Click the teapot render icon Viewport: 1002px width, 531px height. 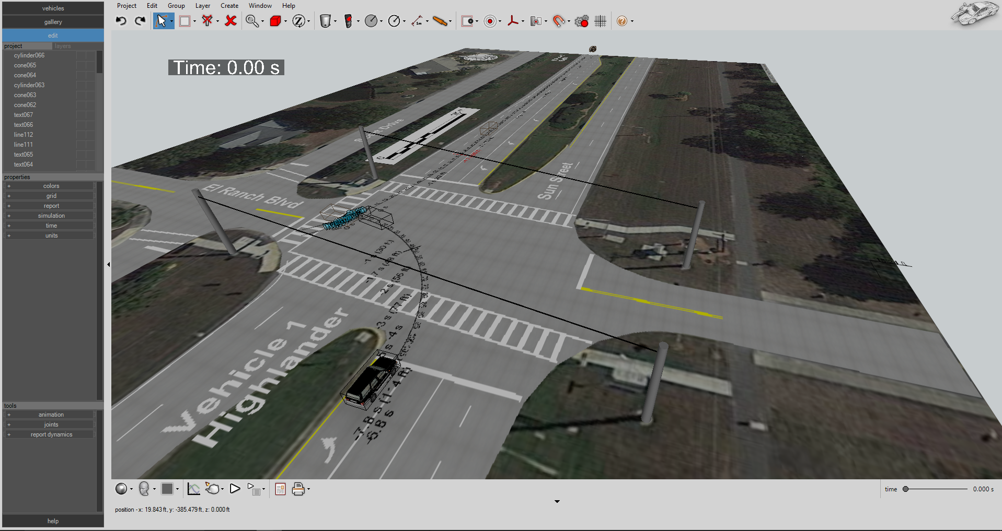(x=213, y=489)
